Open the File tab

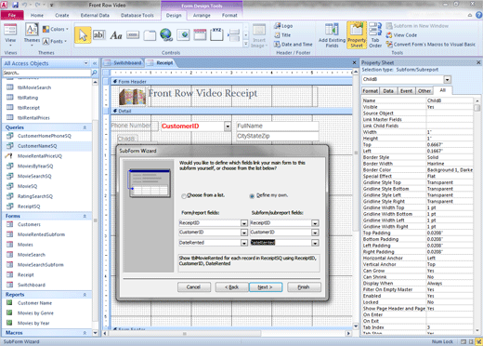coord(12,15)
